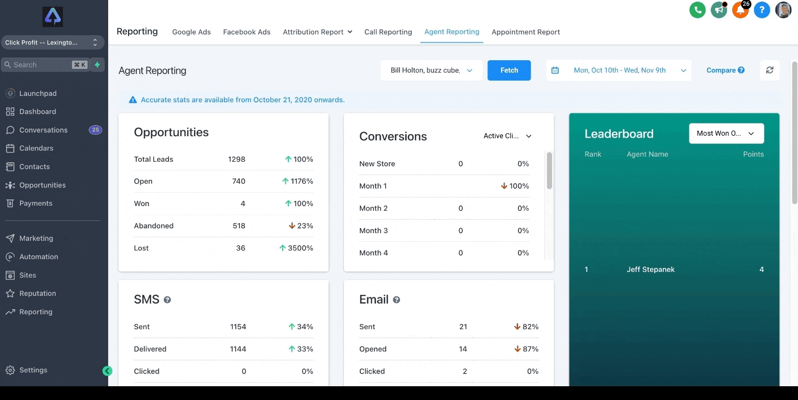Click the Email Opened 87% change
The image size is (798, 400).
(x=527, y=349)
